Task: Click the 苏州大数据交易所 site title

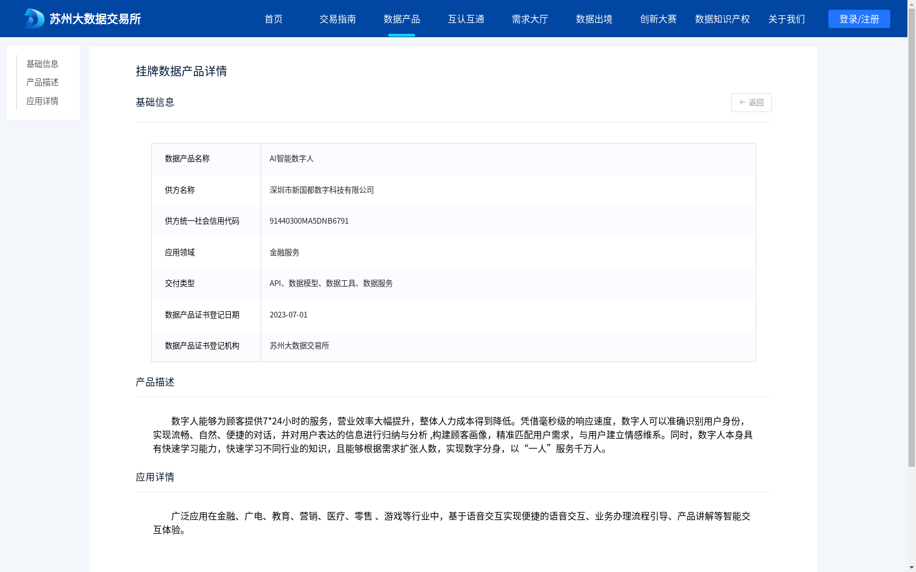Action: point(95,19)
